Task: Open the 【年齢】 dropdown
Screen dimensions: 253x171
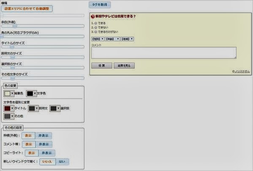Action: pyautogui.click(x=112, y=39)
